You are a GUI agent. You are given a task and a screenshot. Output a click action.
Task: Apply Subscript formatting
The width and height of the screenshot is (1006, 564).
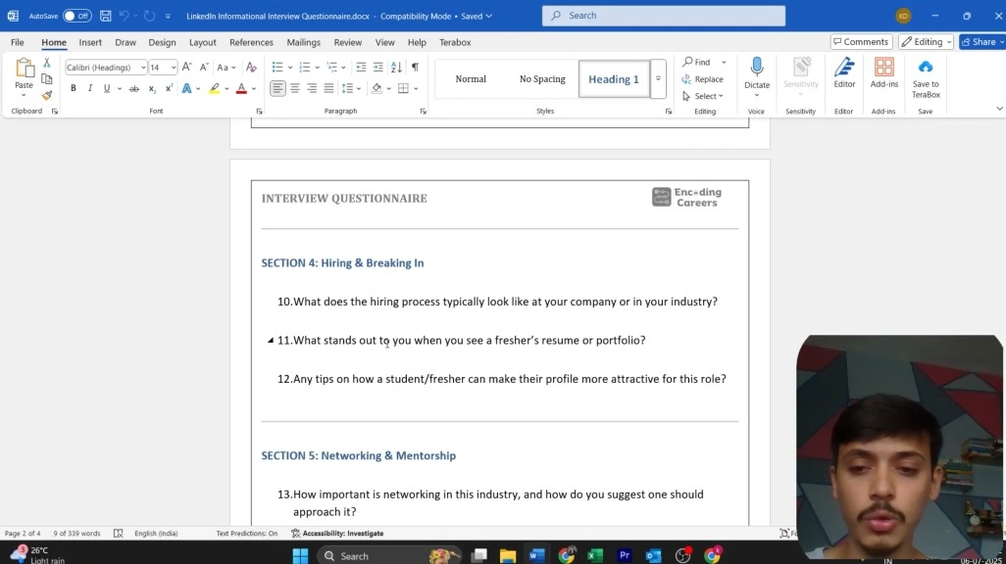tap(152, 88)
